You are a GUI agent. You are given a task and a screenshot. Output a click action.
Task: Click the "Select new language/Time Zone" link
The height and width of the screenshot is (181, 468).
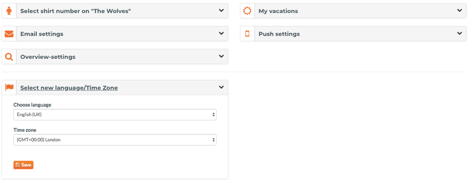[x=69, y=88]
